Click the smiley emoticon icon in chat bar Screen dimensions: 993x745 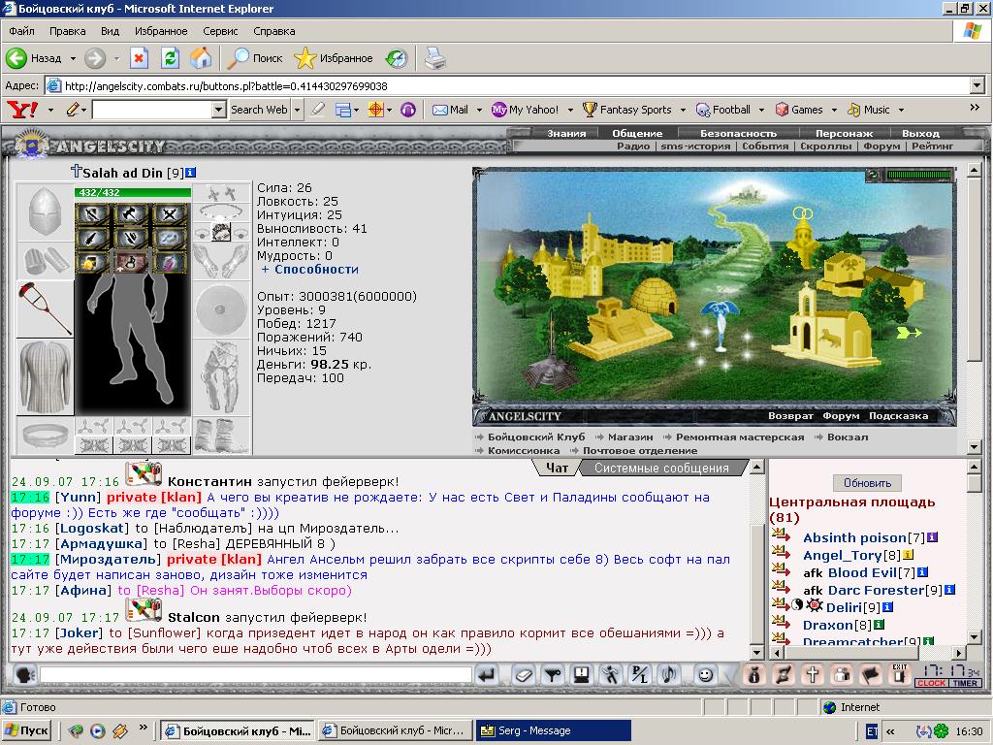pos(705,675)
